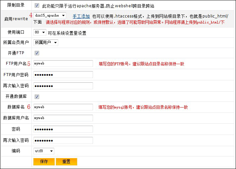Click the 数据库名 text field
The image size is (236, 169).
tap(63, 107)
